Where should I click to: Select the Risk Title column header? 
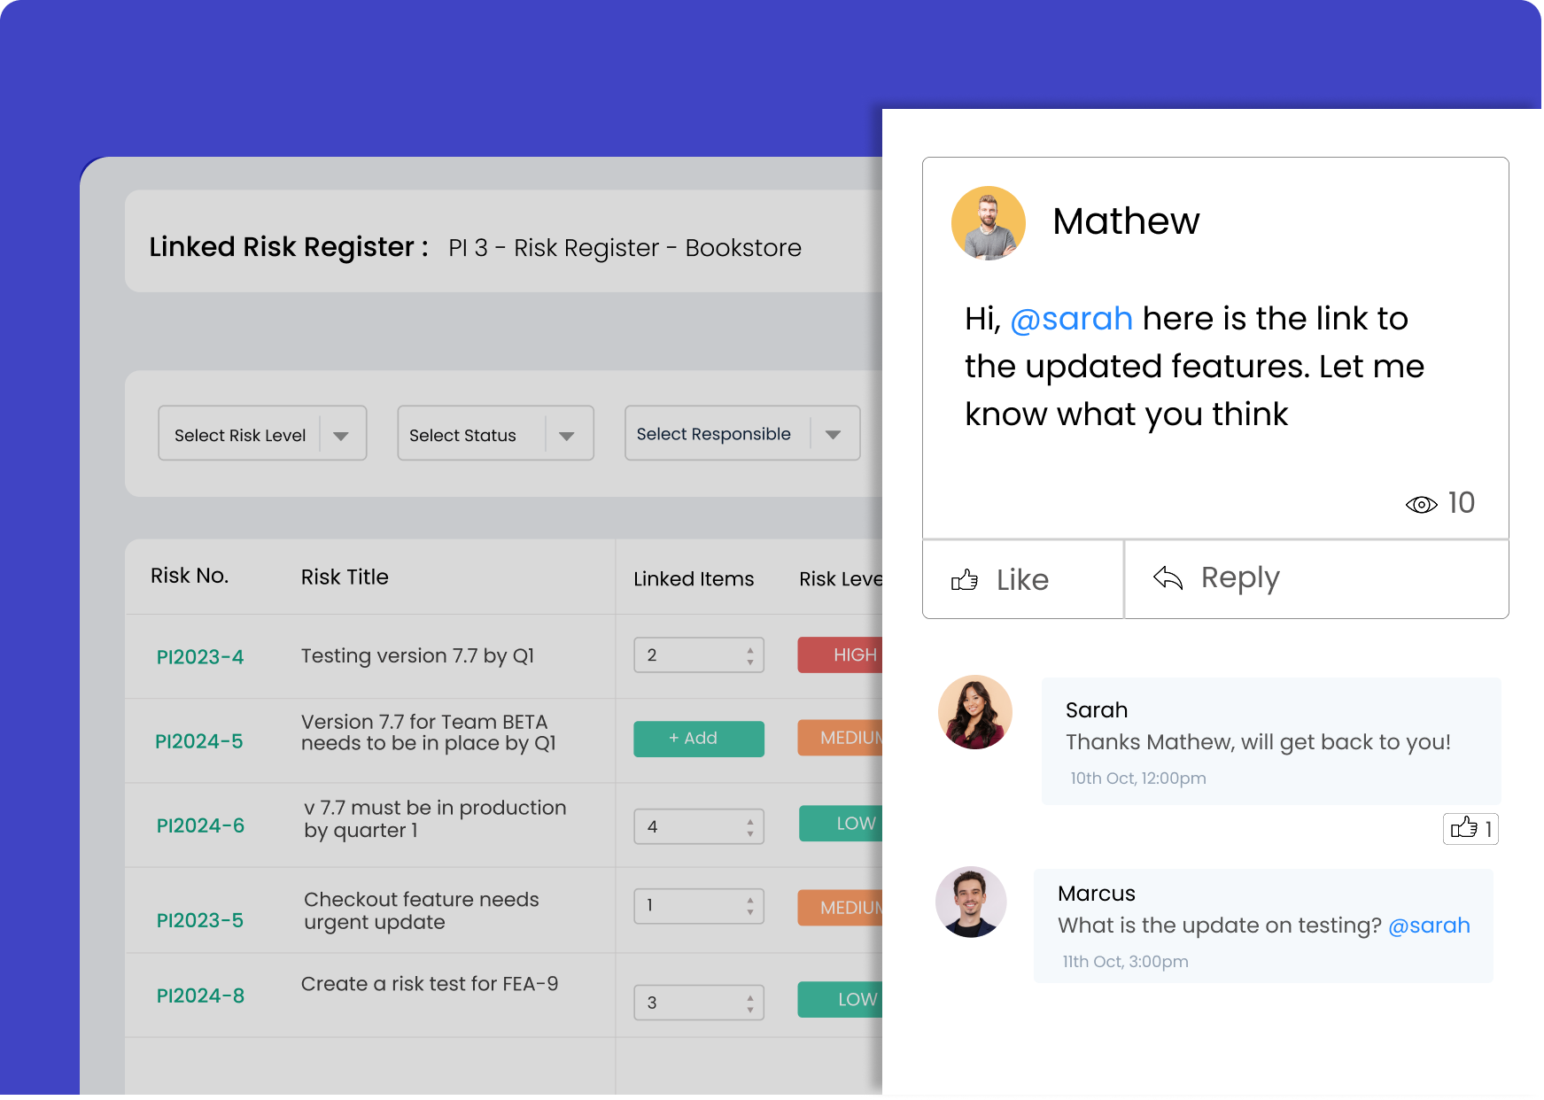pyautogui.click(x=344, y=577)
